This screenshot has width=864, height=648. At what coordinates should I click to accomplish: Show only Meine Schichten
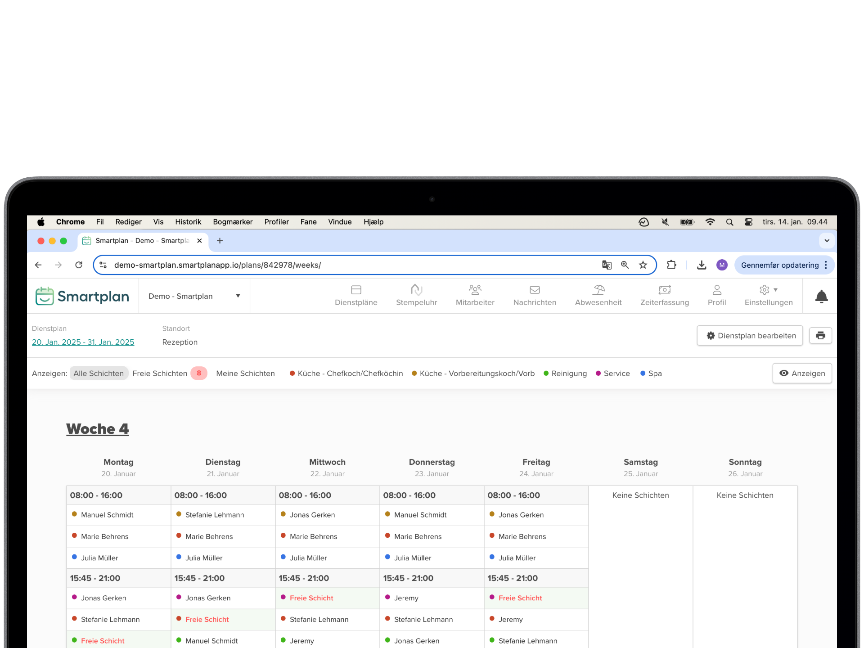245,373
